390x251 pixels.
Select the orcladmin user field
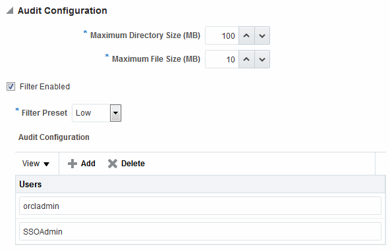pyautogui.click(x=200, y=206)
